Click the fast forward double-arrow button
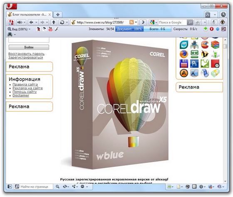The height and width of the screenshot is (197, 233). coord(20,22)
